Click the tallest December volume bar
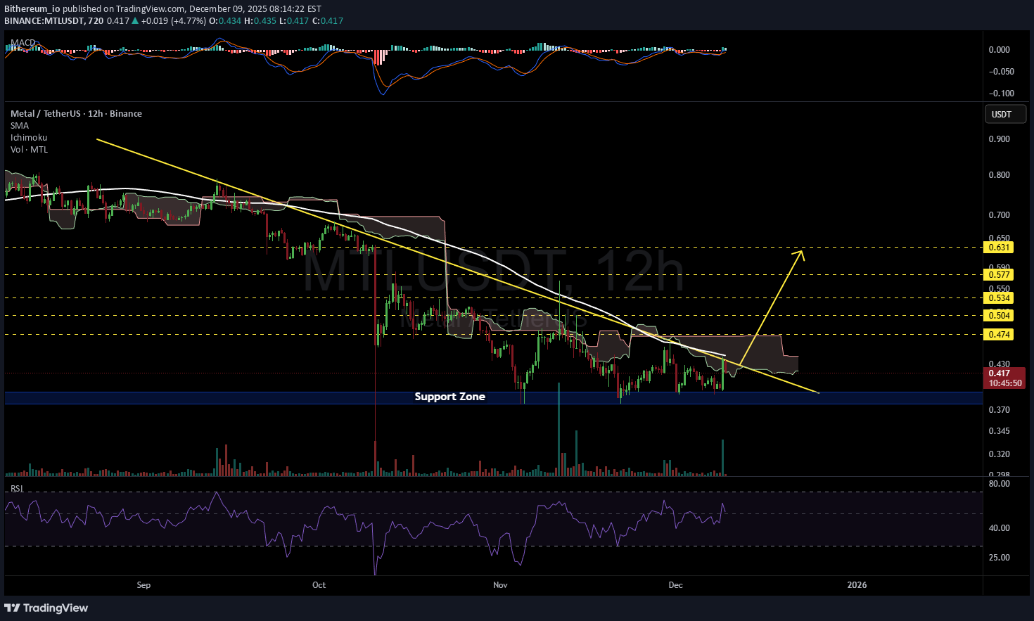 tap(722, 457)
